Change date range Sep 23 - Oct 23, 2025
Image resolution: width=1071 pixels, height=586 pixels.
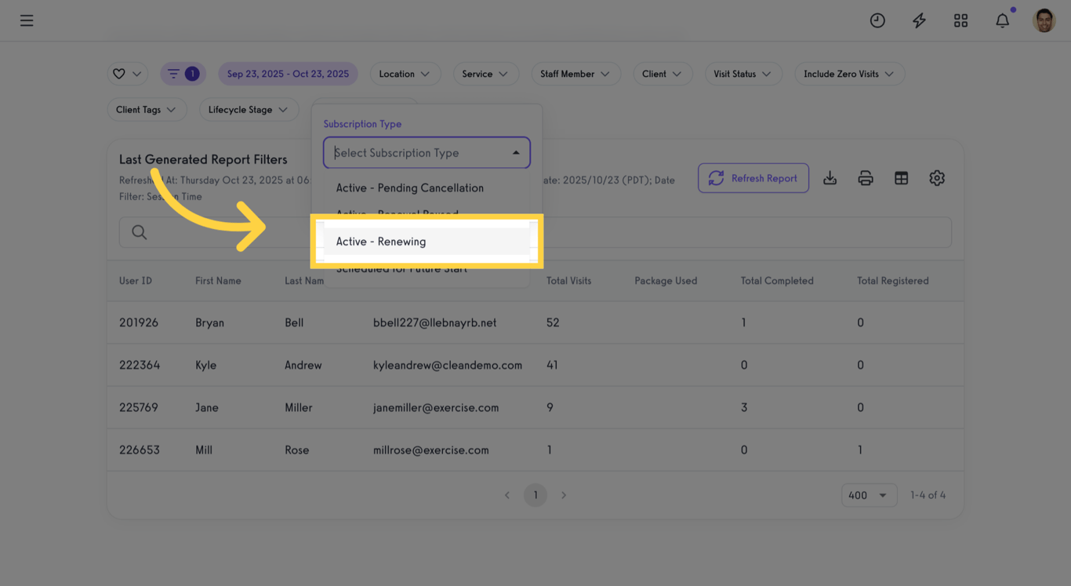289,73
